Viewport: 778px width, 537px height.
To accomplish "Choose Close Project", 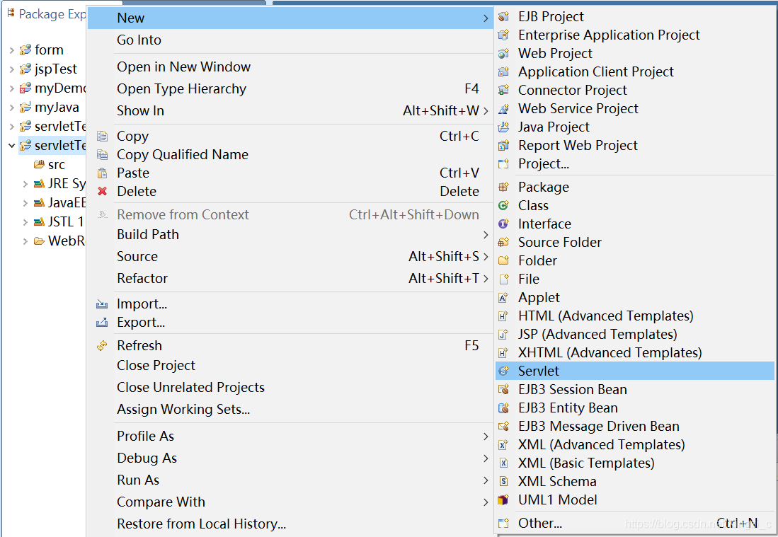I will (290, 366).
